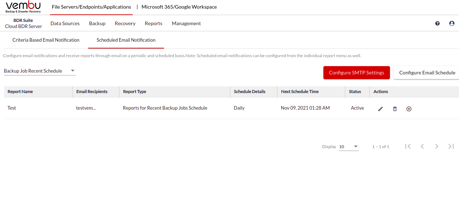Go to first page pagination icon

(408, 146)
